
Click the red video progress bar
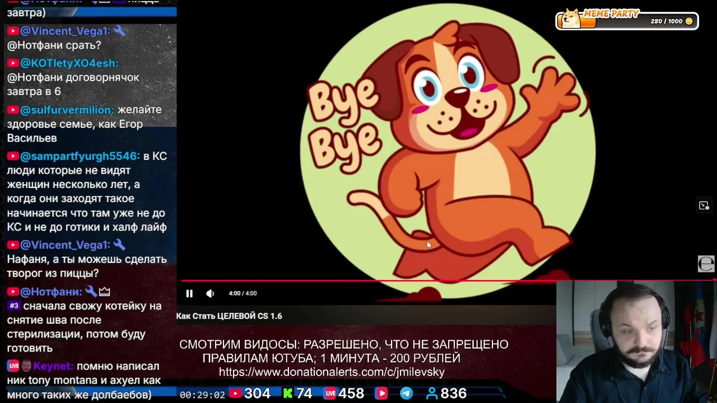pos(447,280)
